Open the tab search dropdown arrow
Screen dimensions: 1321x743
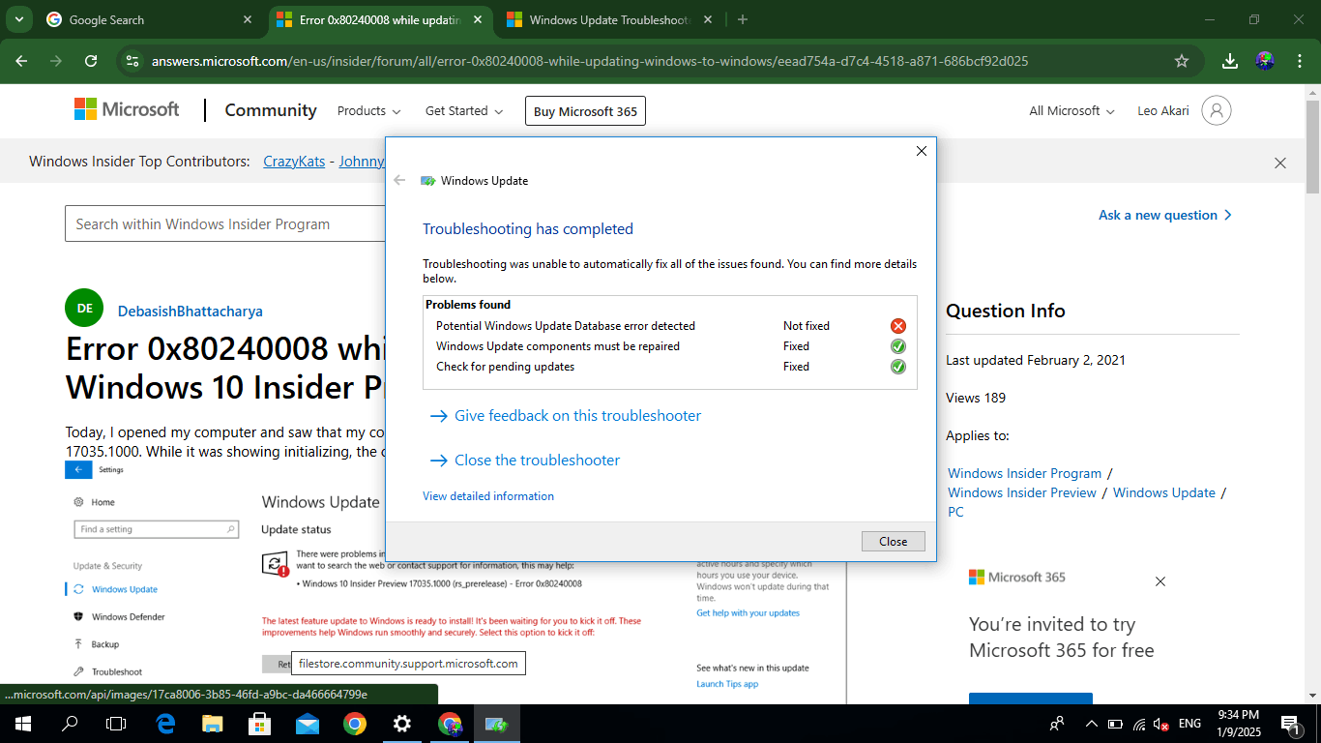pyautogui.click(x=19, y=19)
